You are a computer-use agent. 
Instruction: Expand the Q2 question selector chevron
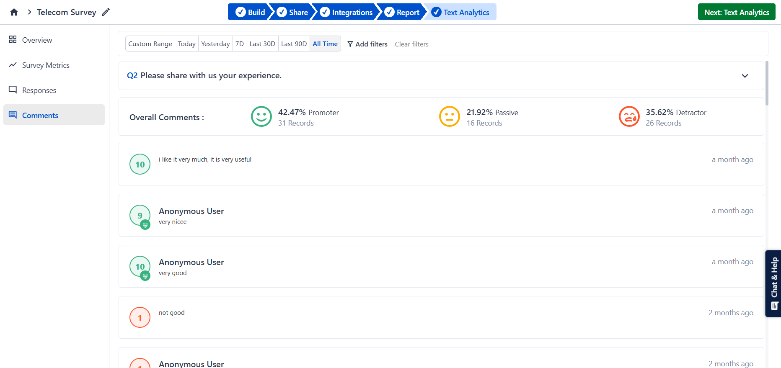[745, 76]
